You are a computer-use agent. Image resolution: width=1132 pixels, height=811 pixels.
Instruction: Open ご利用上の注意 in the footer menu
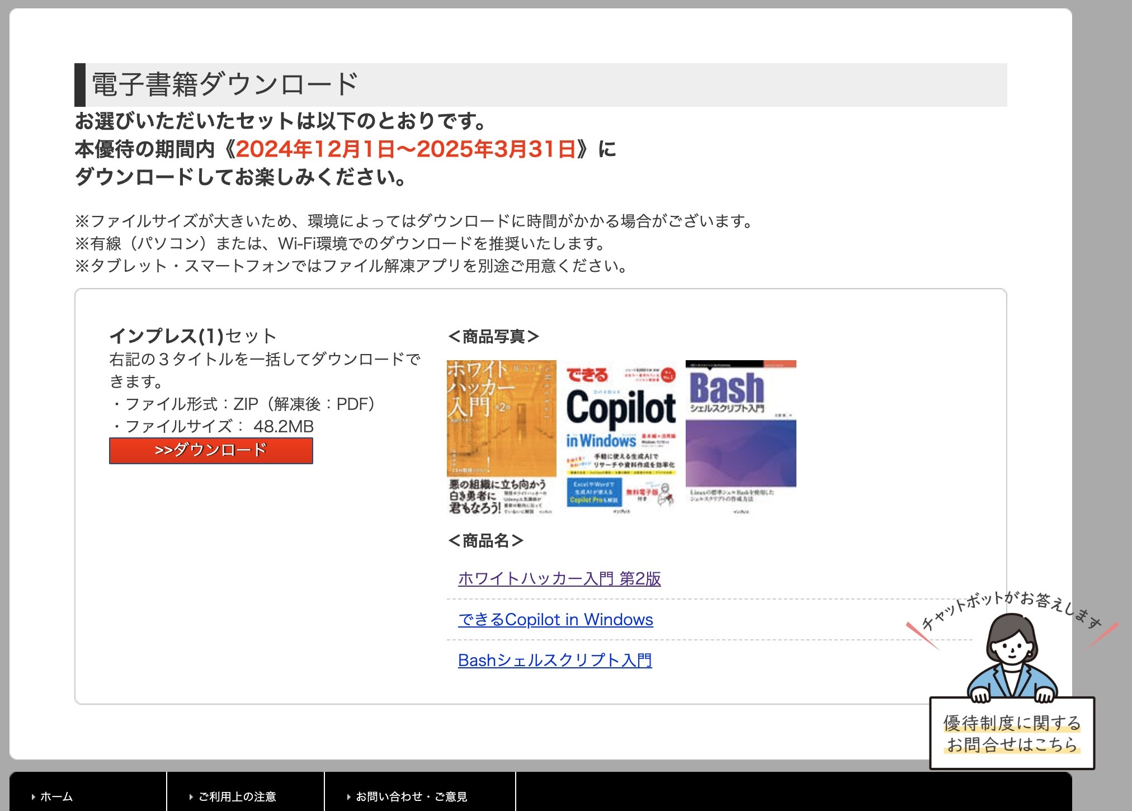click(237, 796)
